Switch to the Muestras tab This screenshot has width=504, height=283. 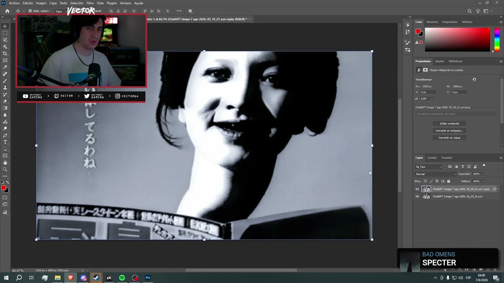point(432,22)
